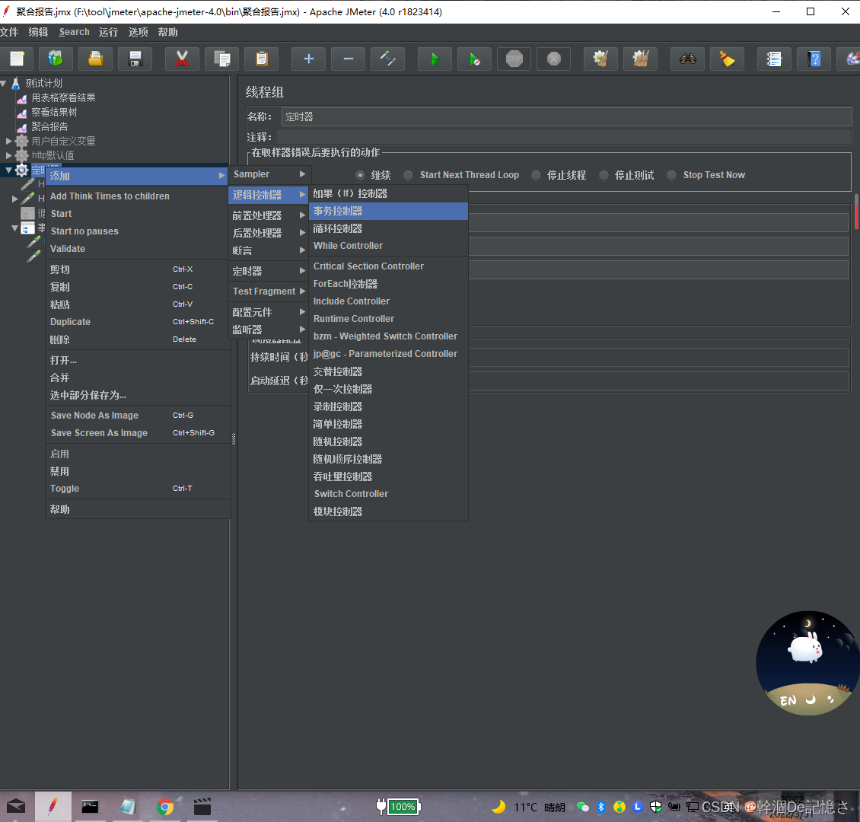This screenshot has height=822, width=860.
Task: Select the 继续 radio button
Action: [x=360, y=176]
